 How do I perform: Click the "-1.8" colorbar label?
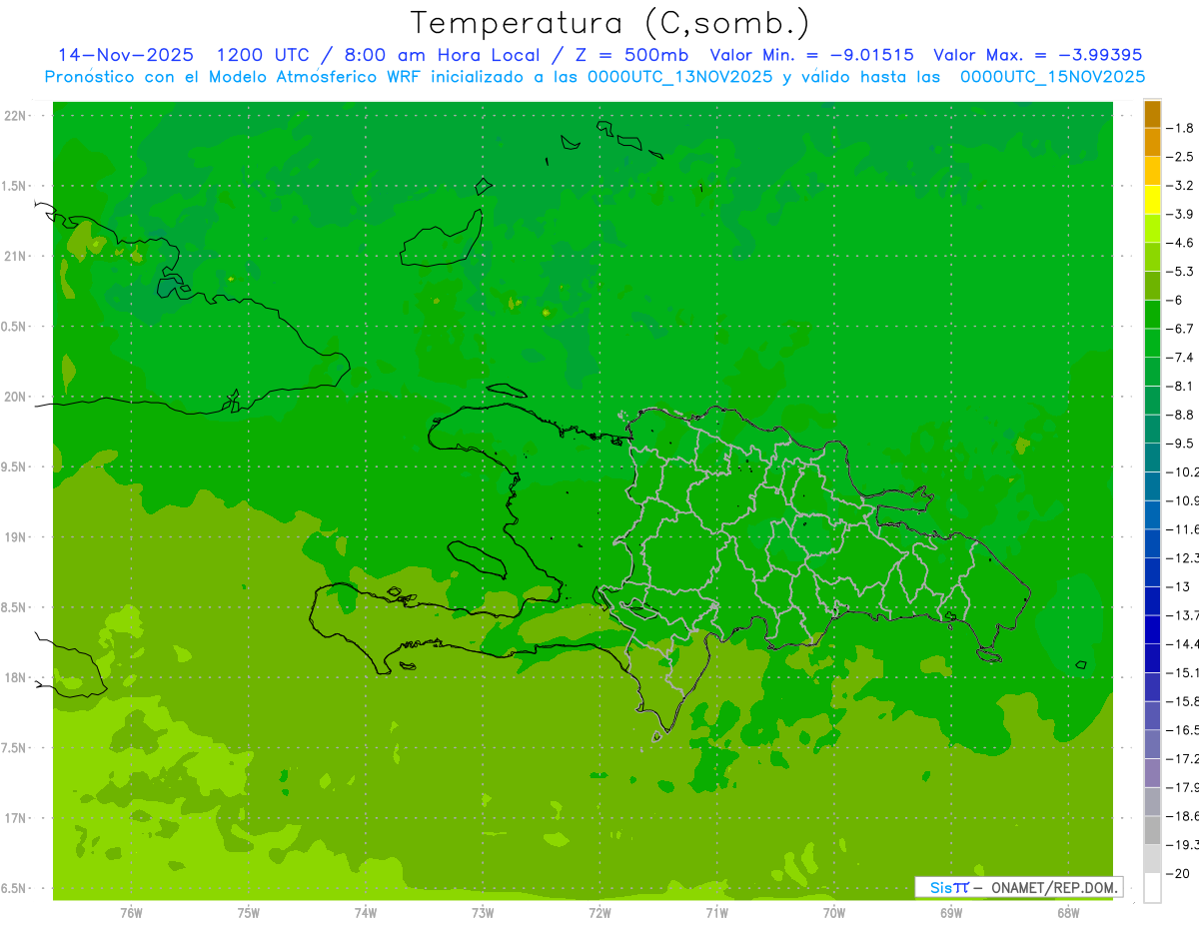1181,128
